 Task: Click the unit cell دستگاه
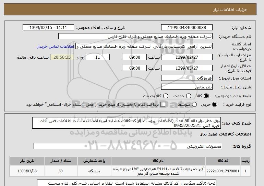tap(94, 171)
